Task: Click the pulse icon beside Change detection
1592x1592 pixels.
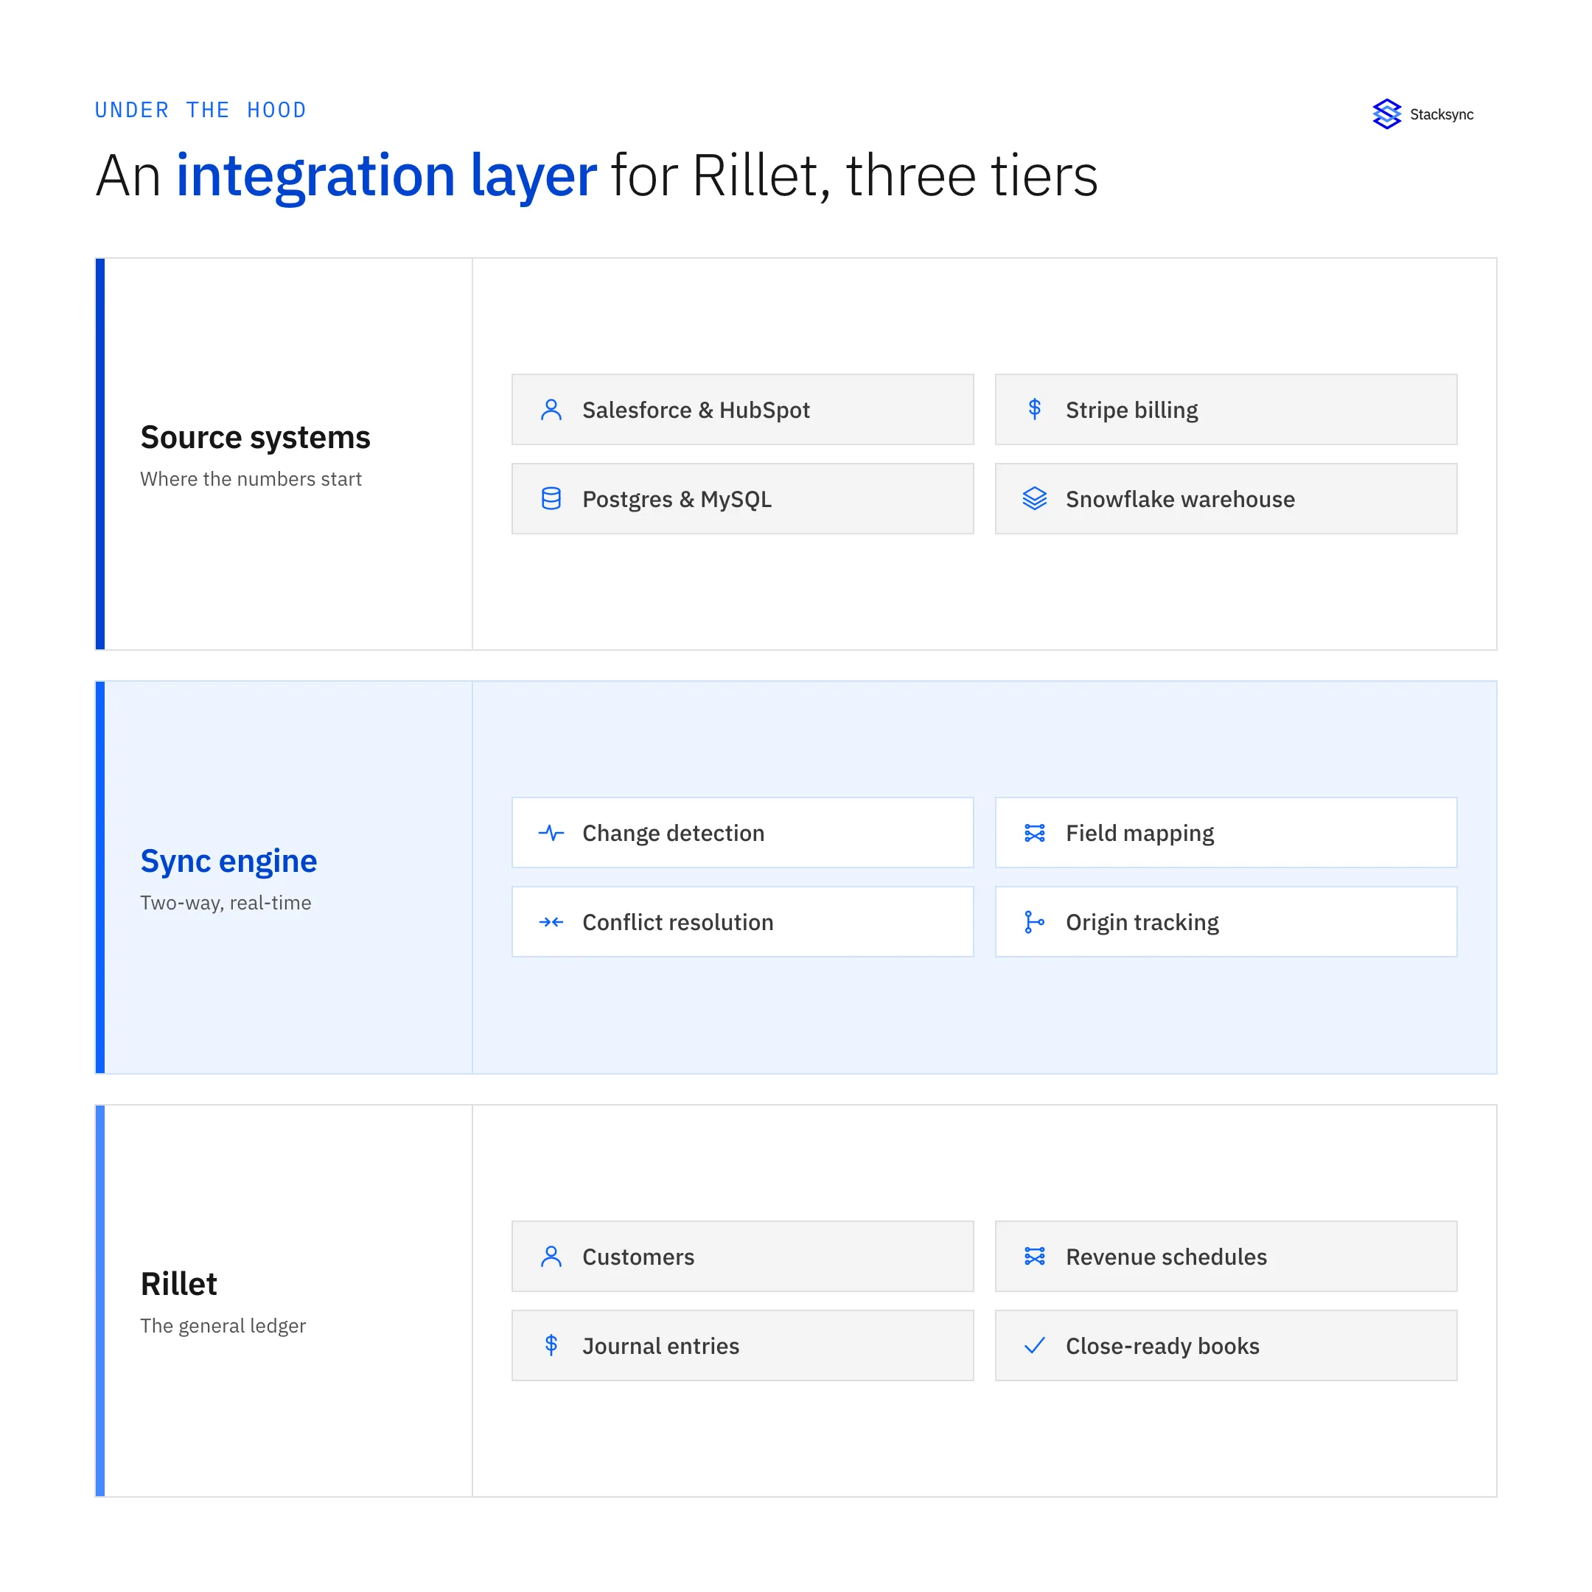Action: [551, 833]
